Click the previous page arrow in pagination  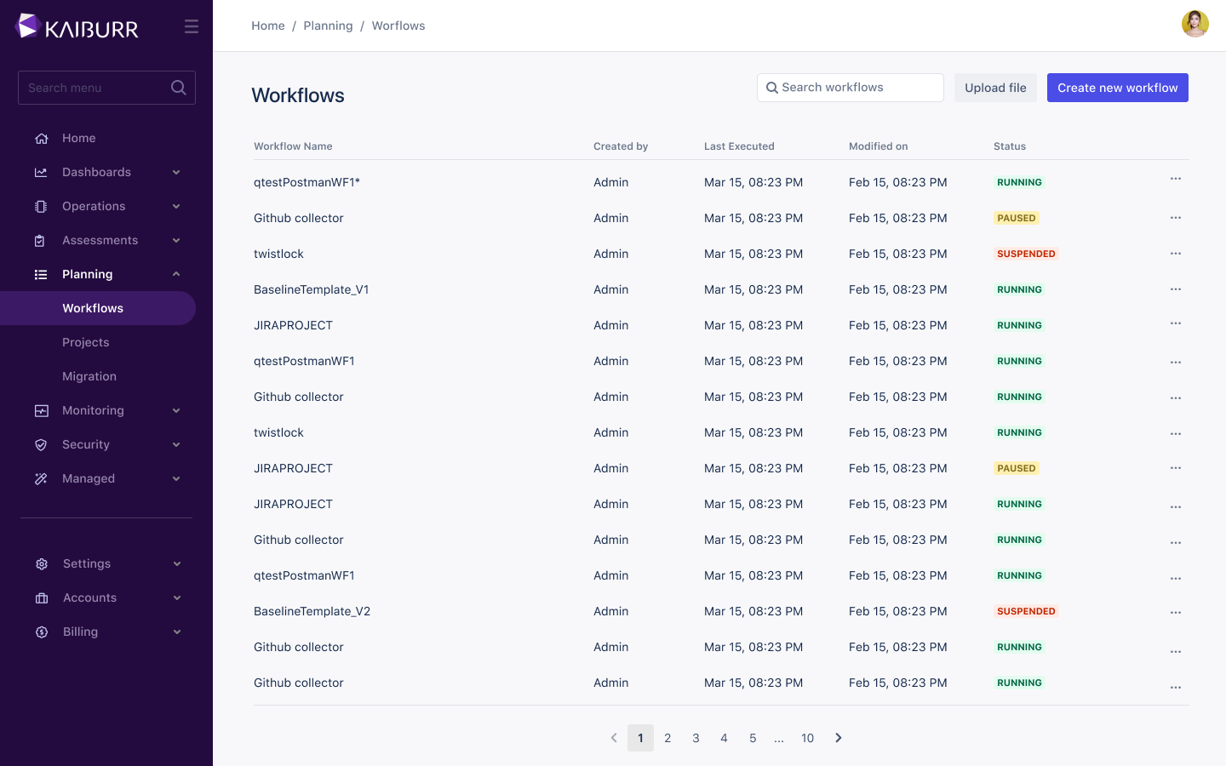(x=614, y=738)
